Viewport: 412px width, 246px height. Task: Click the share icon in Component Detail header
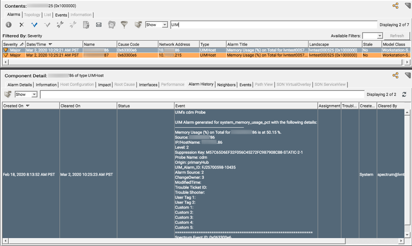pos(396,76)
